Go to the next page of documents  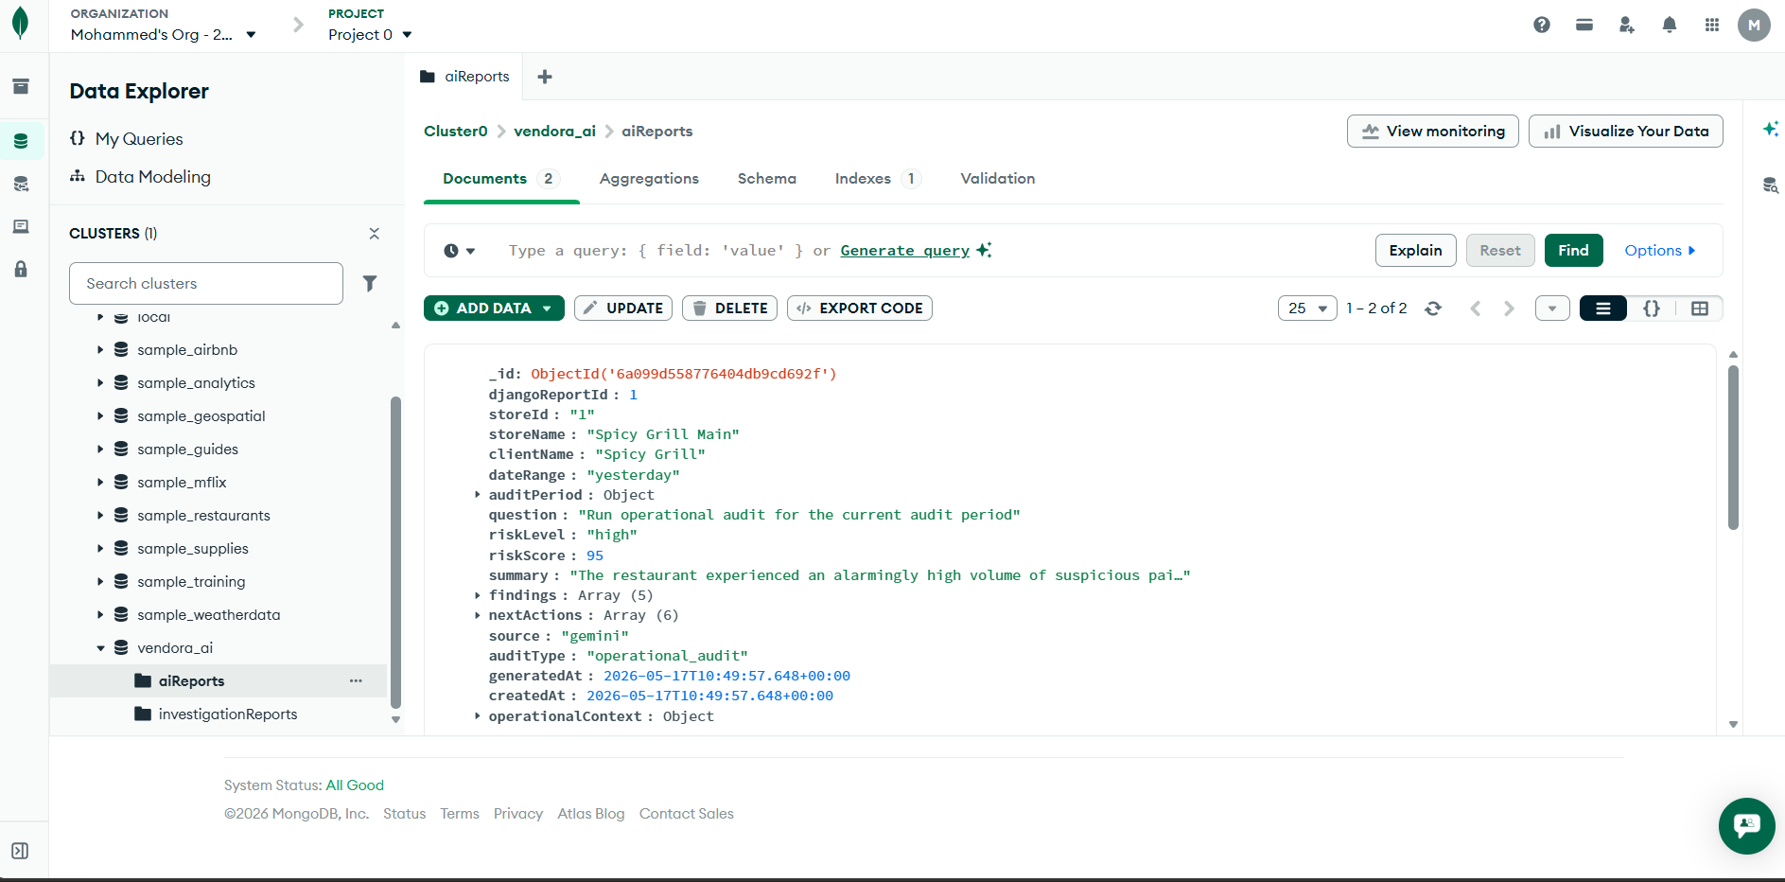click(x=1509, y=309)
